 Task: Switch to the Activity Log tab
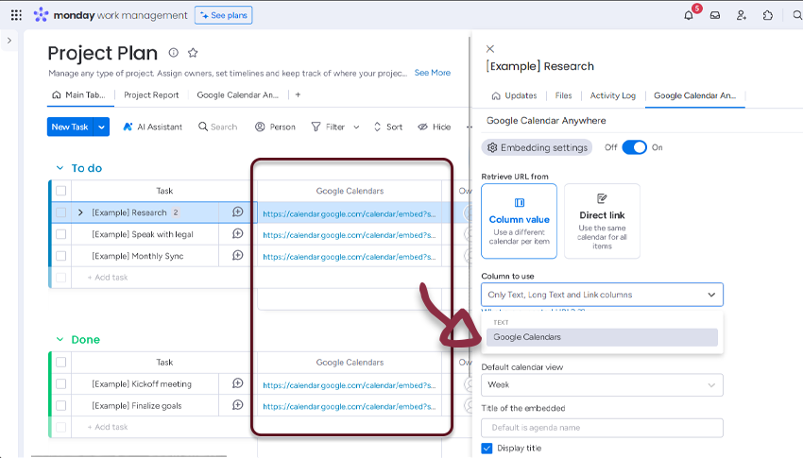point(613,95)
